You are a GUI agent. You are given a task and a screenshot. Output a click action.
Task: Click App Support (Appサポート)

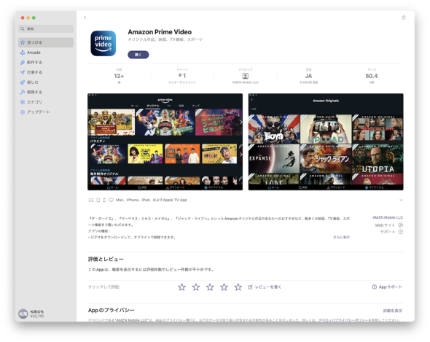click(387, 287)
